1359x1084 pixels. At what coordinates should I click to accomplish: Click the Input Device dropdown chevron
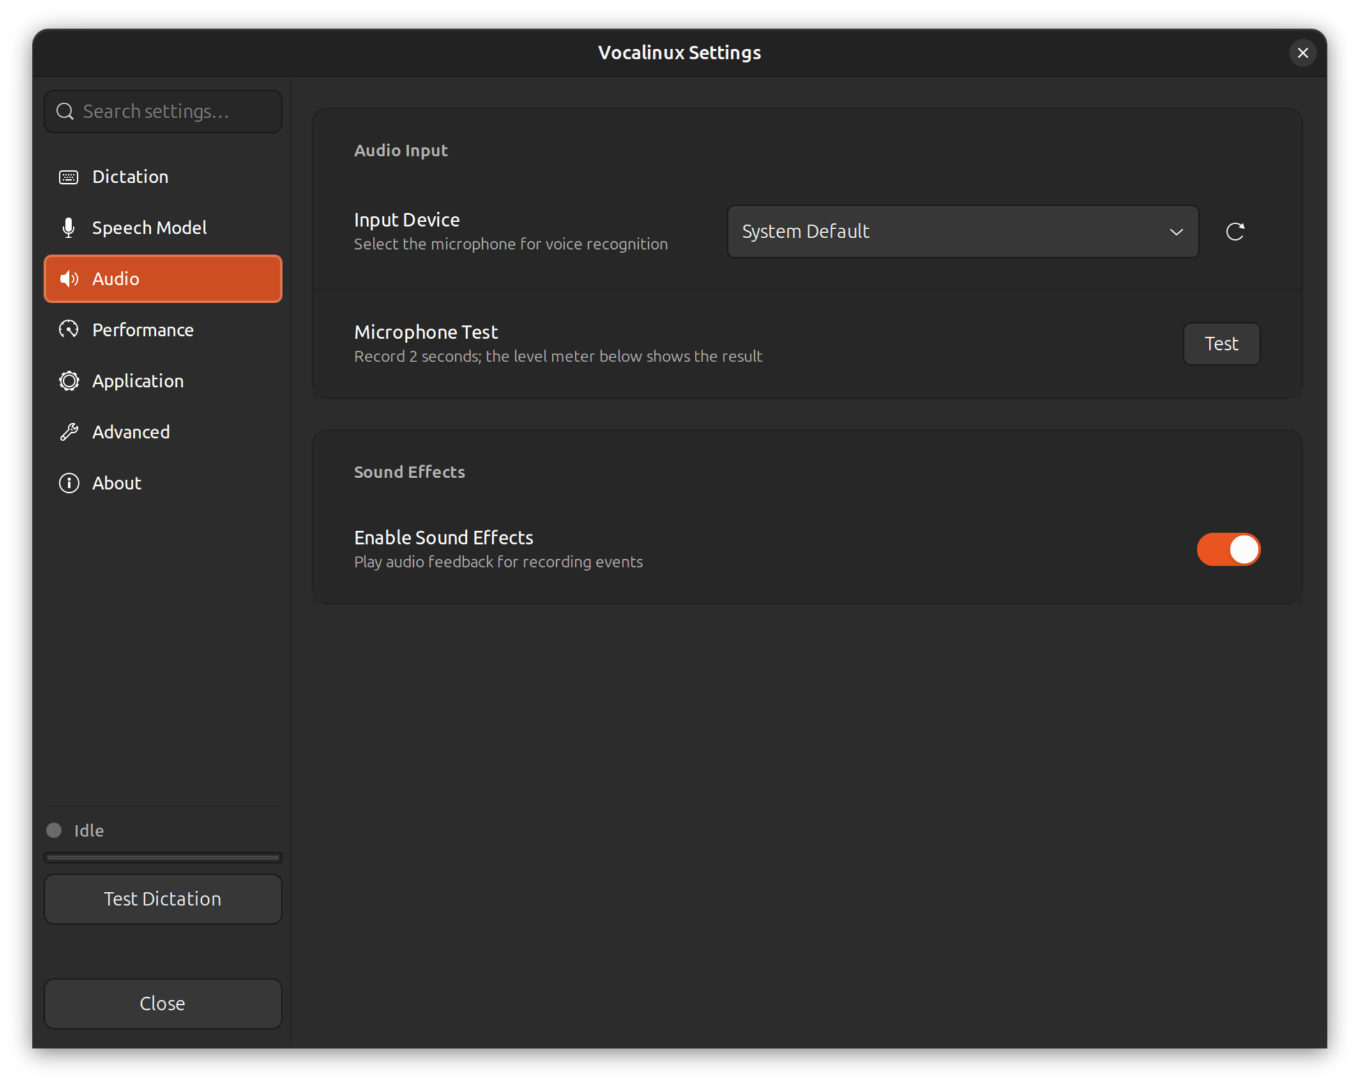point(1176,232)
